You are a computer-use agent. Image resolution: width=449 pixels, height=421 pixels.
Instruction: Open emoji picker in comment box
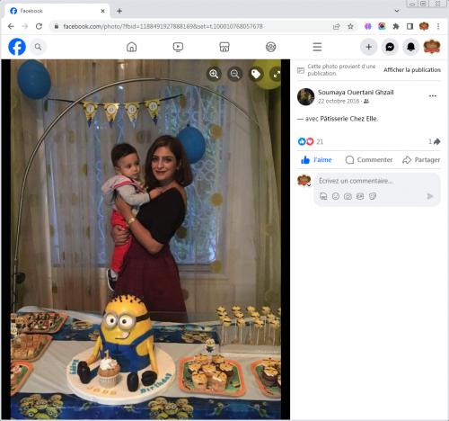pyautogui.click(x=336, y=196)
